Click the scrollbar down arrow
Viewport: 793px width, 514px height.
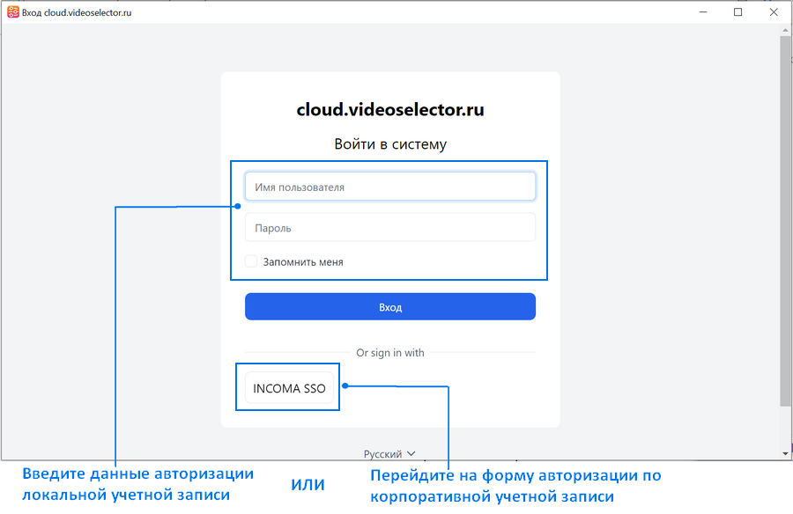point(785,454)
